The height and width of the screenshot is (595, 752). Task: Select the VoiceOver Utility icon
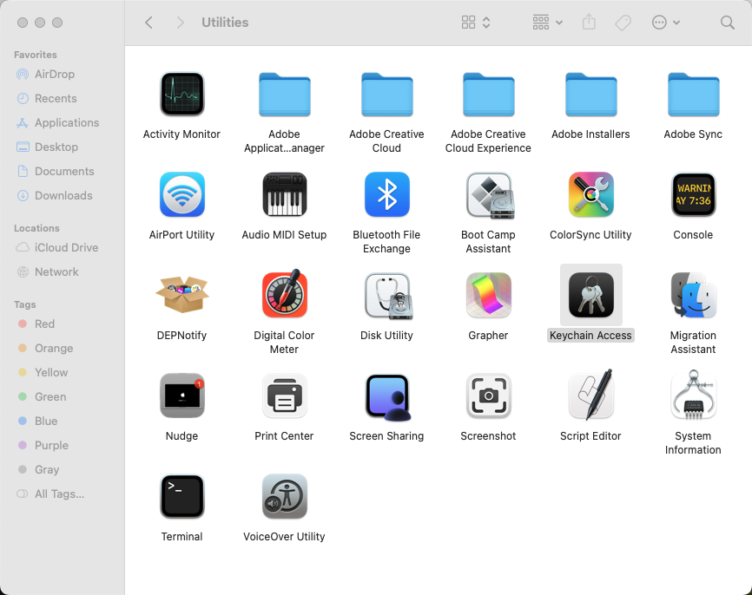(x=285, y=496)
